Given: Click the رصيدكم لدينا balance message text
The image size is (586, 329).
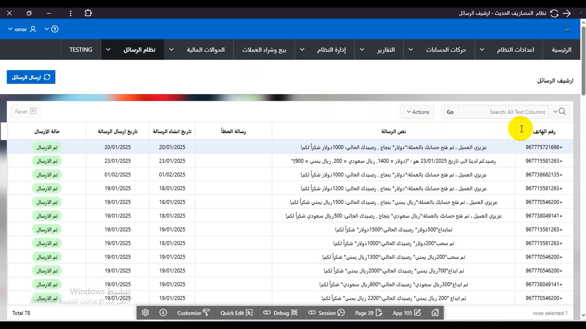Looking at the screenshot, I should click(x=393, y=161).
